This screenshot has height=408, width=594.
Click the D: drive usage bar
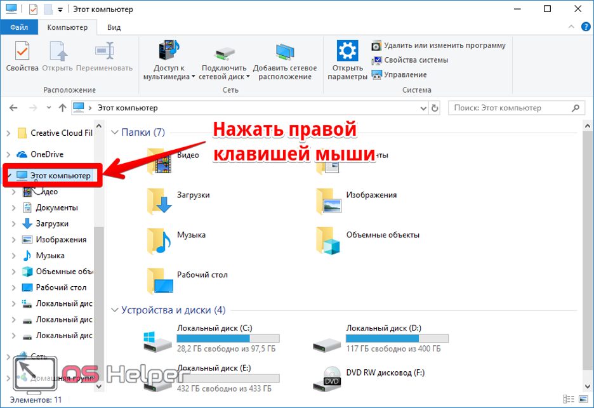[397, 338]
